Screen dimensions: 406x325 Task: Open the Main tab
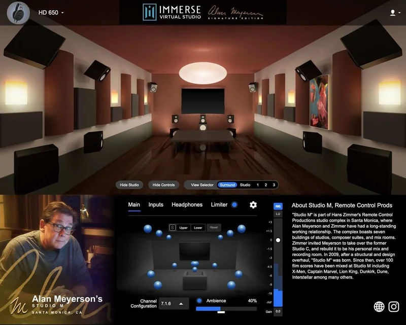tap(134, 205)
